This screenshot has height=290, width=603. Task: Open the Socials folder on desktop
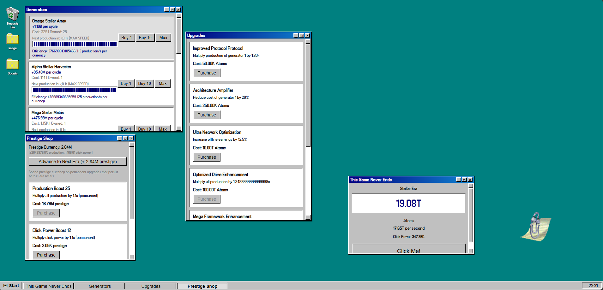pos(13,67)
